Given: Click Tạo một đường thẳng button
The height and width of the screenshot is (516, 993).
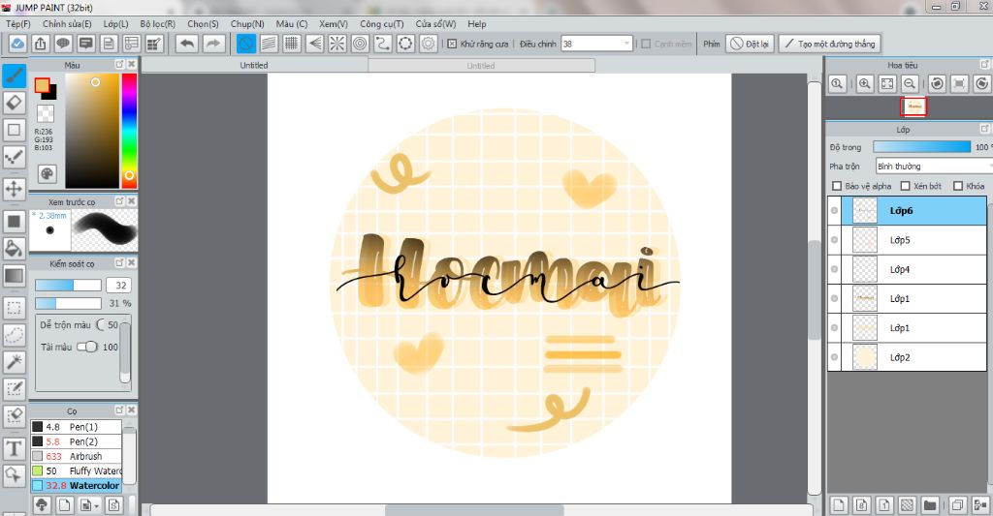Looking at the screenshot, I should tap(830, 44).
